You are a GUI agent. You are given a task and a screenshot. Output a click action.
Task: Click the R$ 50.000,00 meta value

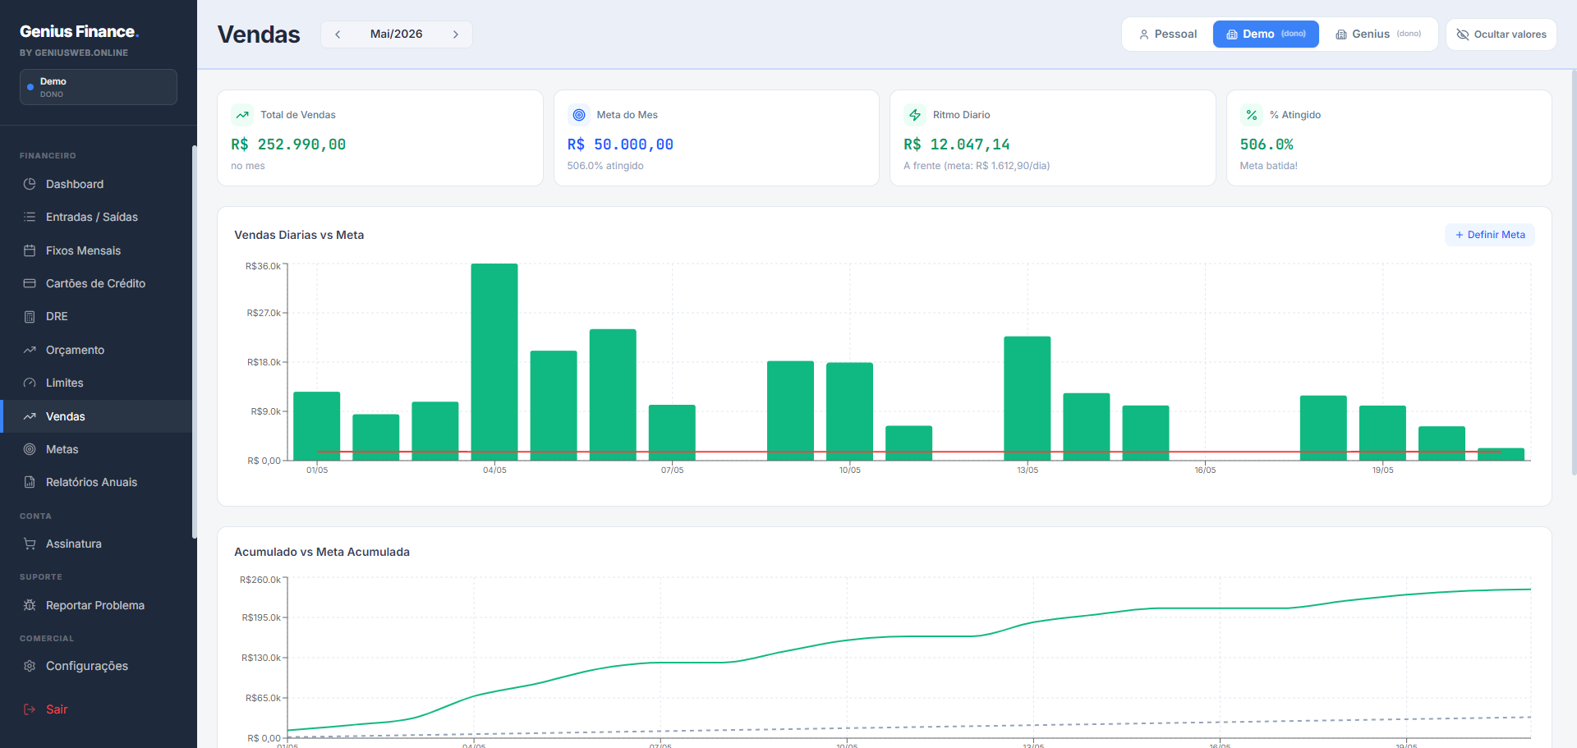pyautogui.click(x=620, y=145)
